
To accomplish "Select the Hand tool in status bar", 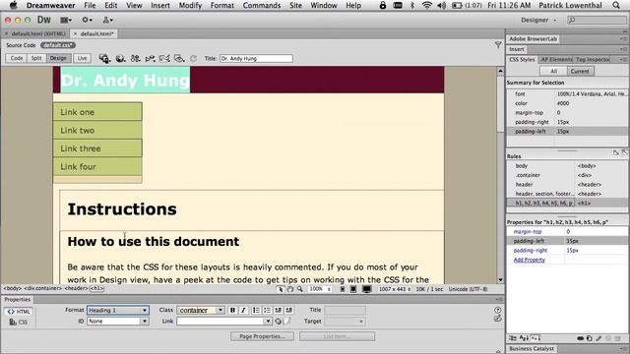I will pyautogui.click(x=289, y=289).
